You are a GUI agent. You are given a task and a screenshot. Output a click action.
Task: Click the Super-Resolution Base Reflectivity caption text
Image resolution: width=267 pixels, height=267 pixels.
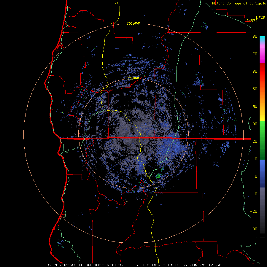click(135, 265)
